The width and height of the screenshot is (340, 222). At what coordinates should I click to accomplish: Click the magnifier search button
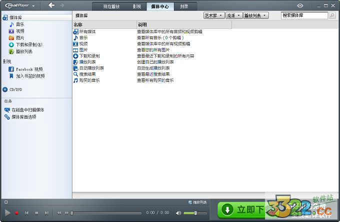(x=332, y=15)
